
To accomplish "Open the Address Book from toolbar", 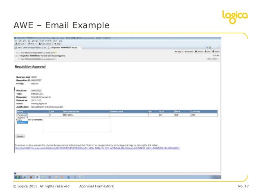I will tap(45, 44).
